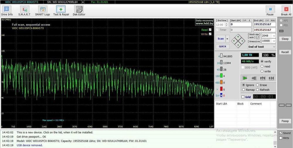Click the left arrow on navigation diamond
Screen dimensions: 293x148
(x=234, y=40)
